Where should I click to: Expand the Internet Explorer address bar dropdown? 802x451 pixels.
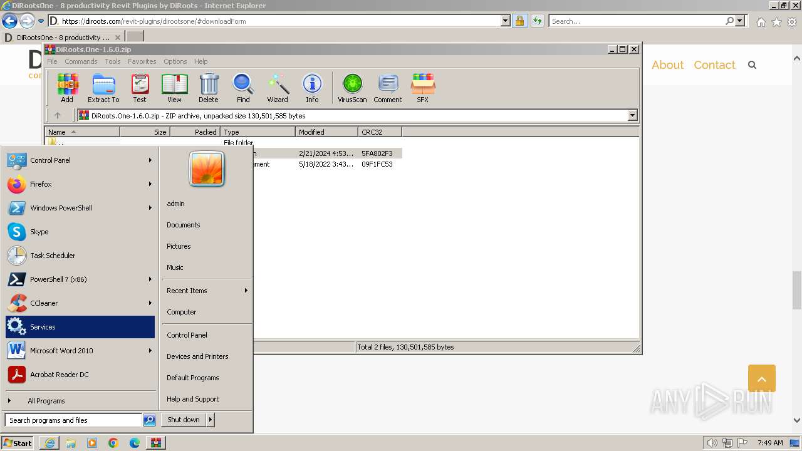506,21
